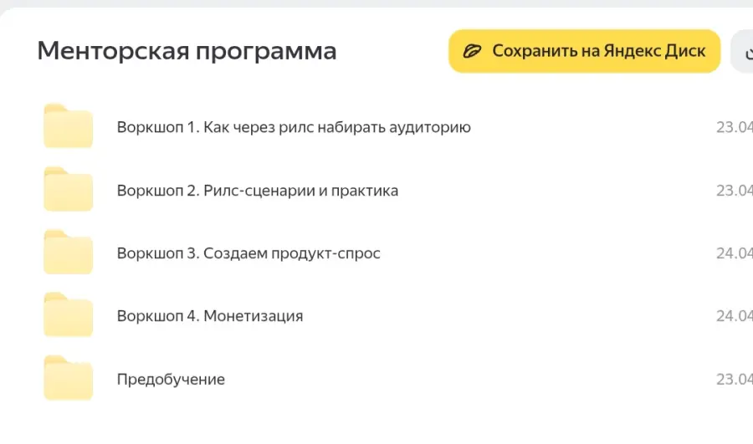The image size is (753, 444).
Task: Select 'Воркшоп 4. Монетизация' folder name
Action: tap(210, 316)
